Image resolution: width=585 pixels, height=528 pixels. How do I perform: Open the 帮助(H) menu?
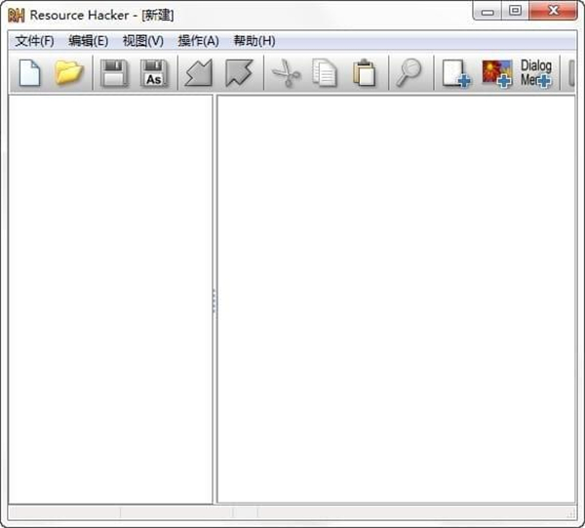[253, 41]
